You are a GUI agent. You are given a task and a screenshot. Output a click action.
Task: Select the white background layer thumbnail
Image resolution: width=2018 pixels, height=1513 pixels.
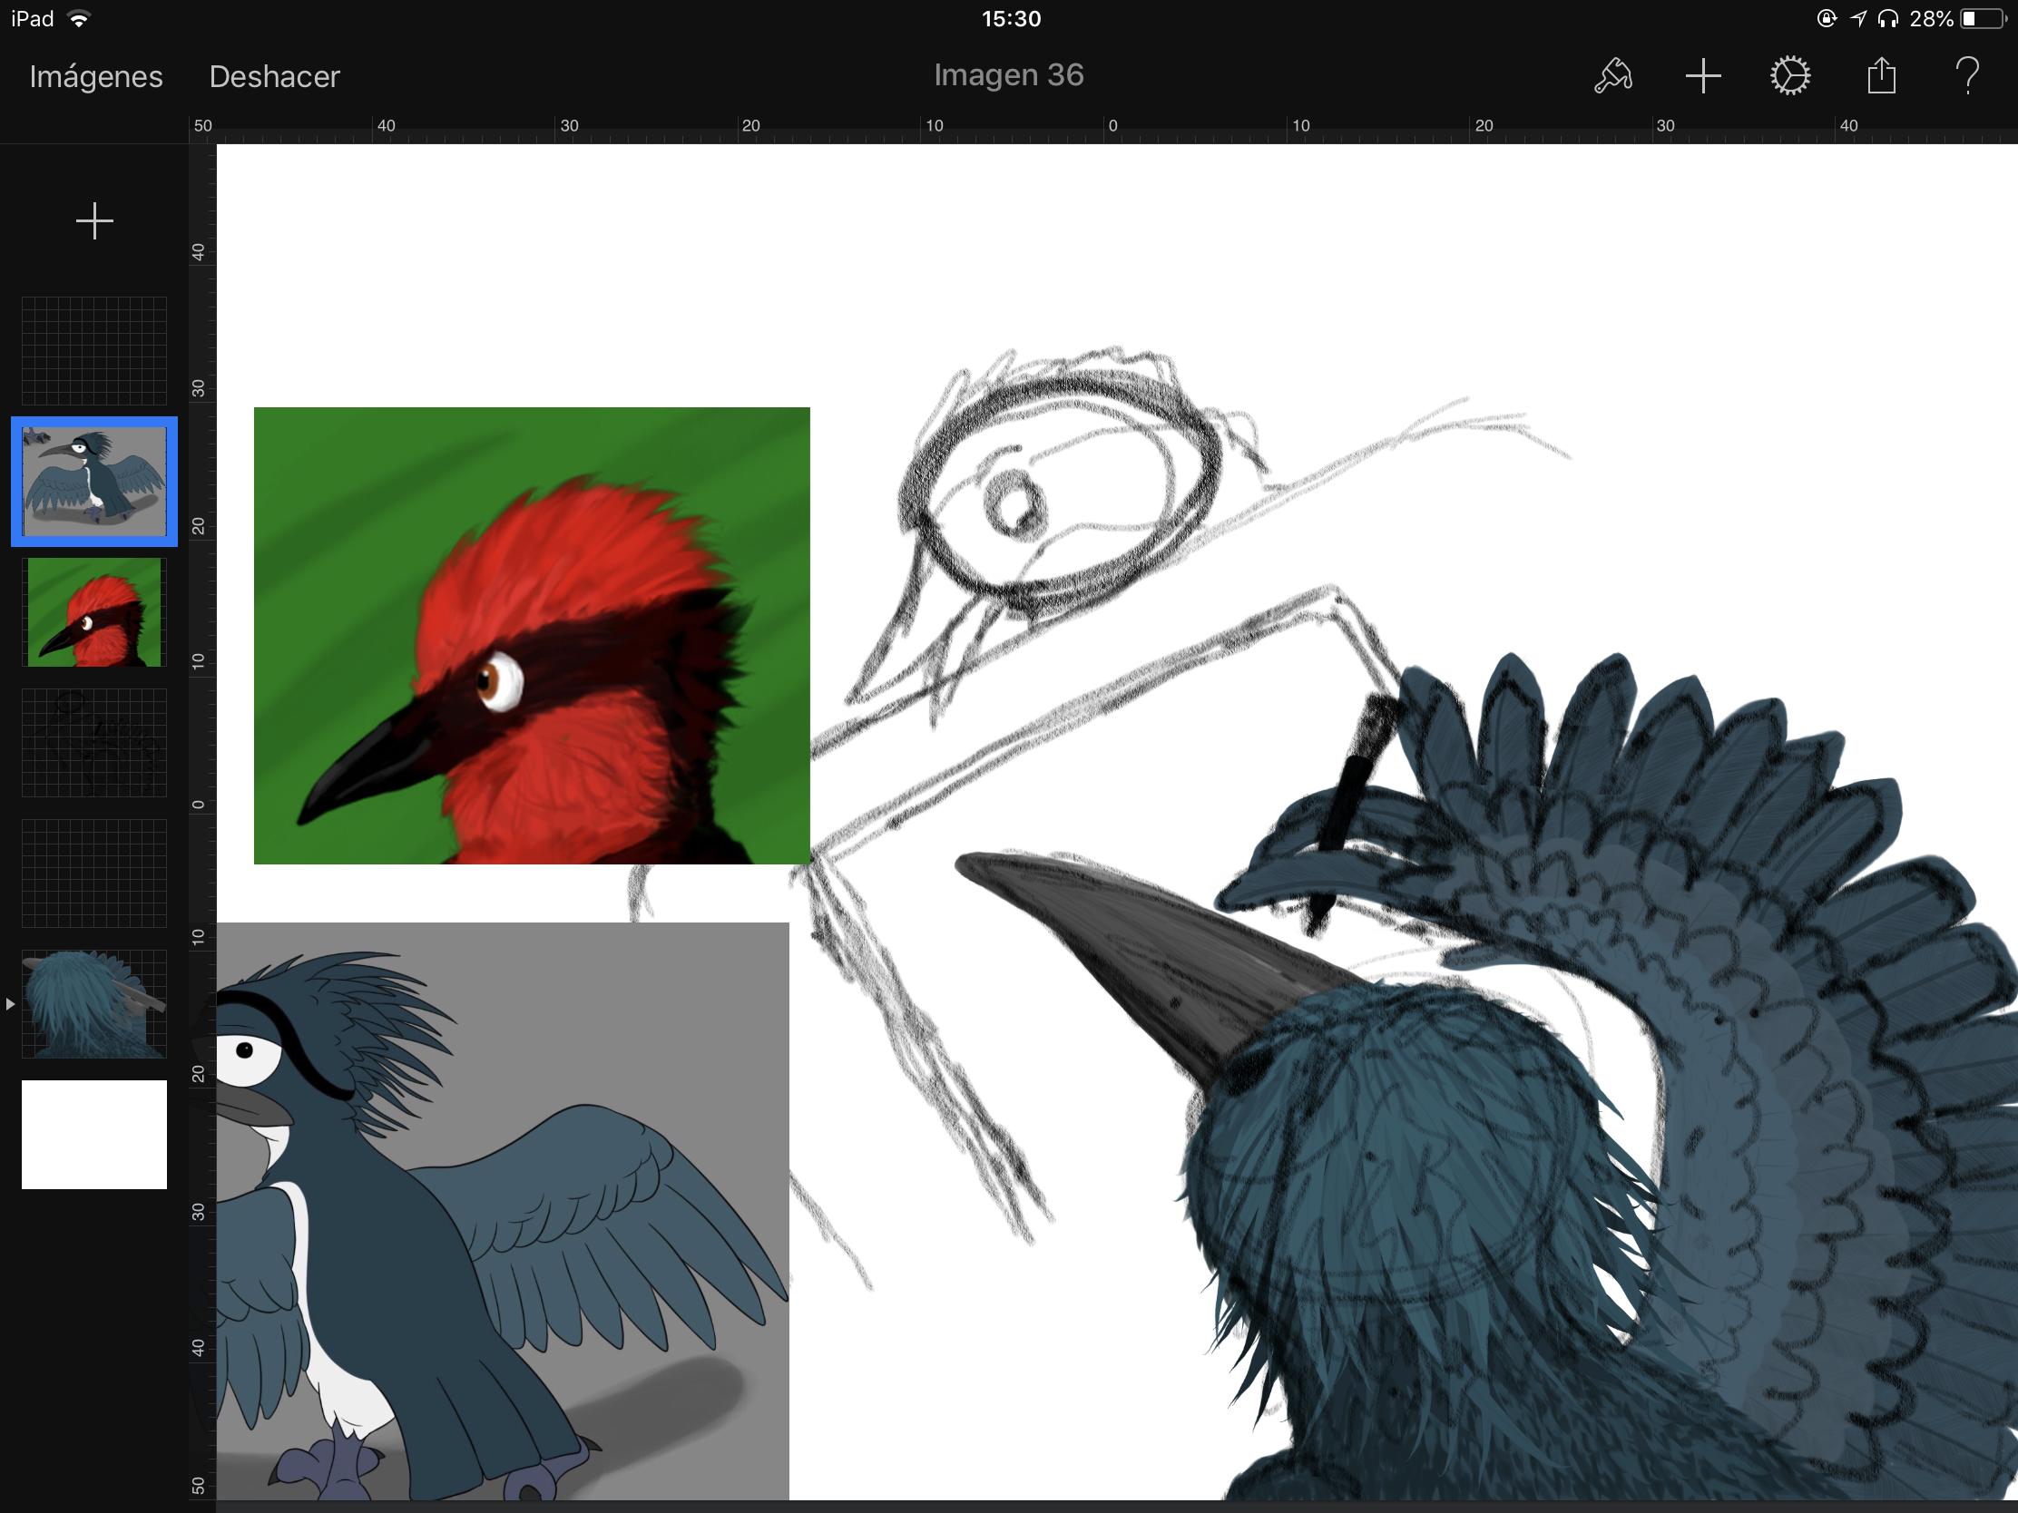click(x=94, y=1135)
